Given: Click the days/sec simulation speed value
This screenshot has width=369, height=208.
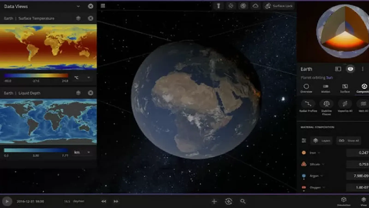Looking at the screenshot, I should pos(74,201).
